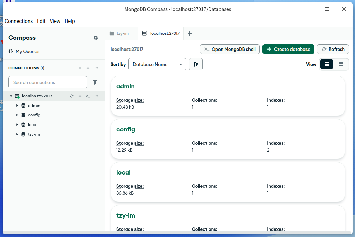Select admin in sidebar tree

coord(34,106)
